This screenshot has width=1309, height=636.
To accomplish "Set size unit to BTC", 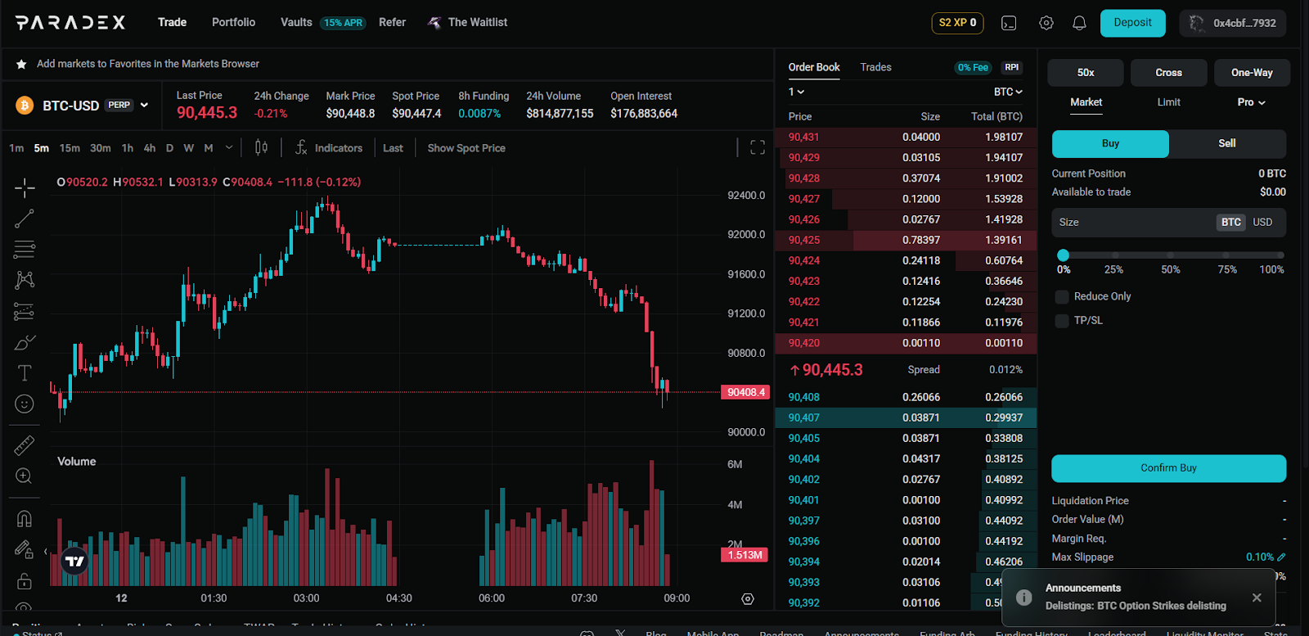I will pyautogui.click(x=1231, y=222).
